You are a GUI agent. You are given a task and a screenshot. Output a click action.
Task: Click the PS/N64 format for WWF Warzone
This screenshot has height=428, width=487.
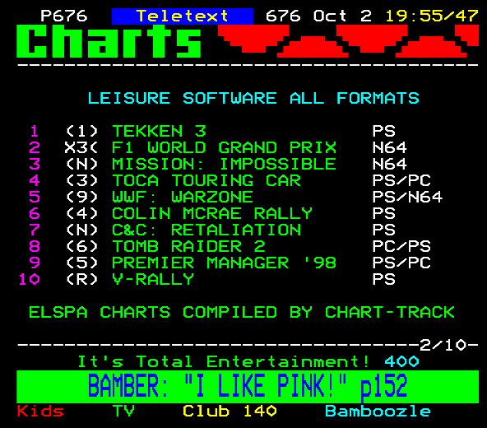coord(407,197)
